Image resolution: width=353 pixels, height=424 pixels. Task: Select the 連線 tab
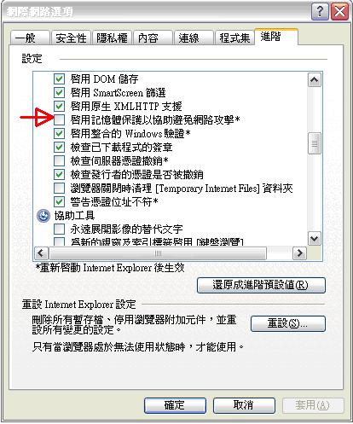pyautogui.click(x=194, y=38)
